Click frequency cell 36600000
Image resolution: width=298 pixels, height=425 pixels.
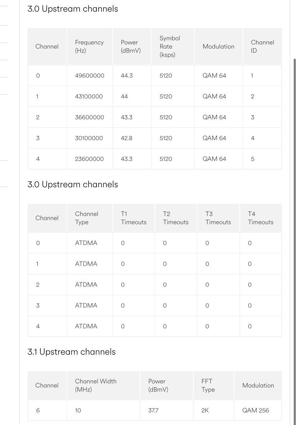[x=89, y=117]
